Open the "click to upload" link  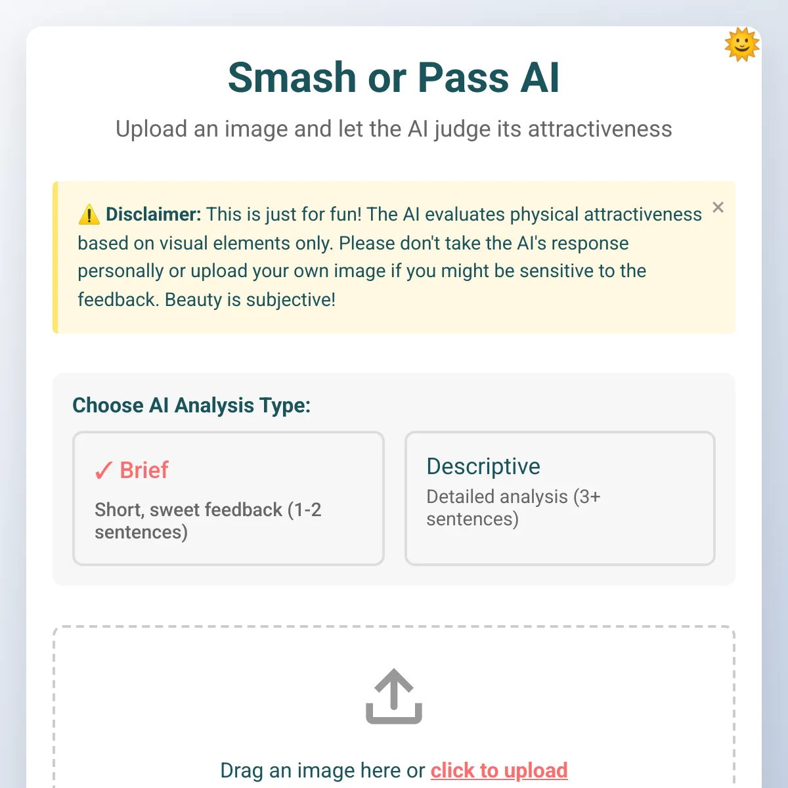499,770
